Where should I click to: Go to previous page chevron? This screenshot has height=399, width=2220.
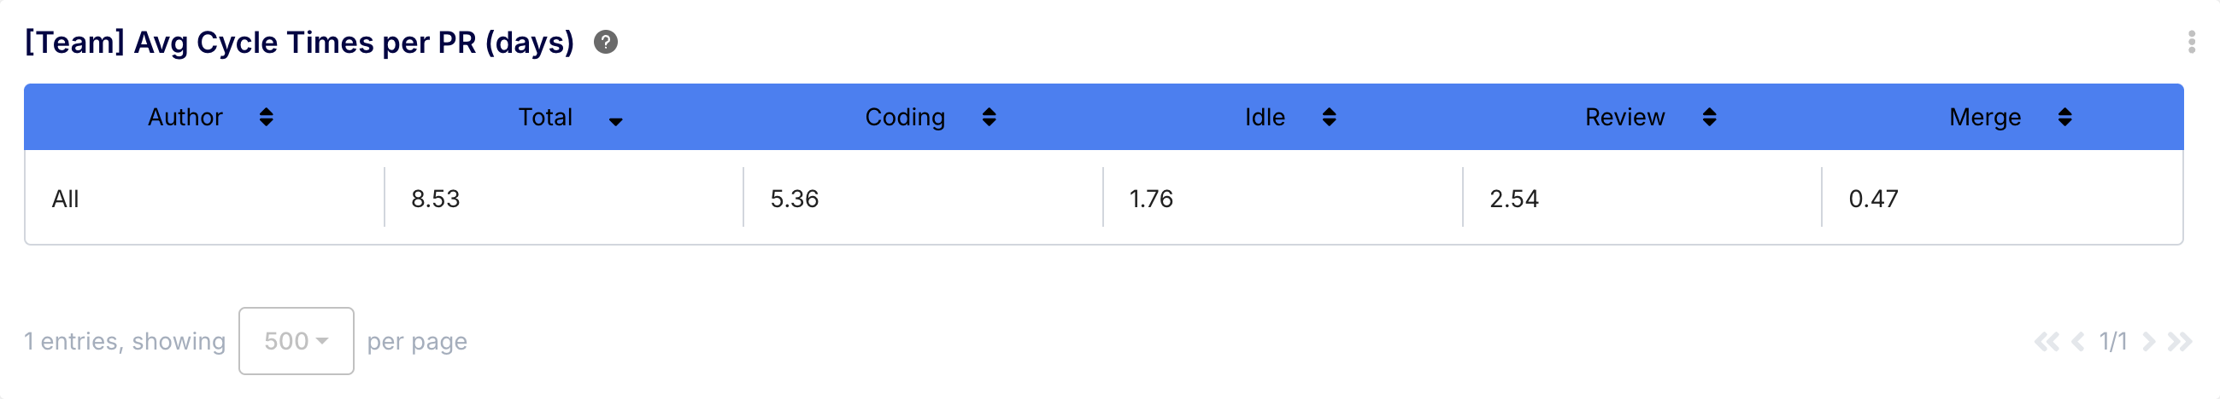pos(2078,342)
